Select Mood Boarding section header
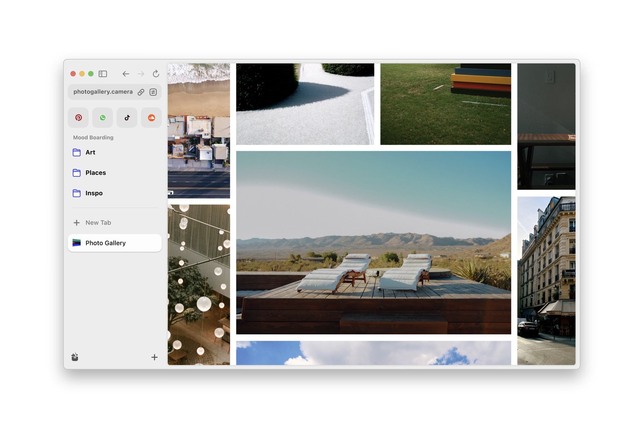Image resolution: width=642 pixels, height=428 pixels. coord(93,137)
